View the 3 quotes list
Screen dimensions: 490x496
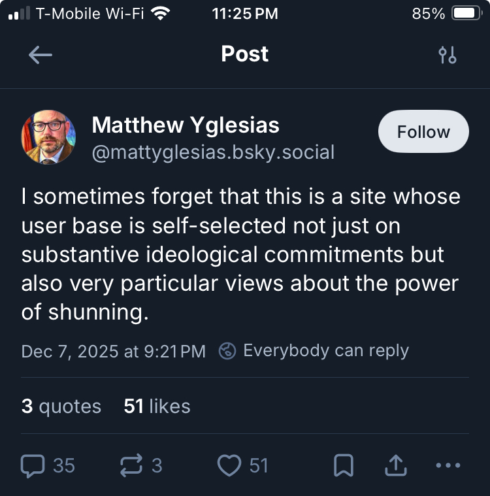61,406
